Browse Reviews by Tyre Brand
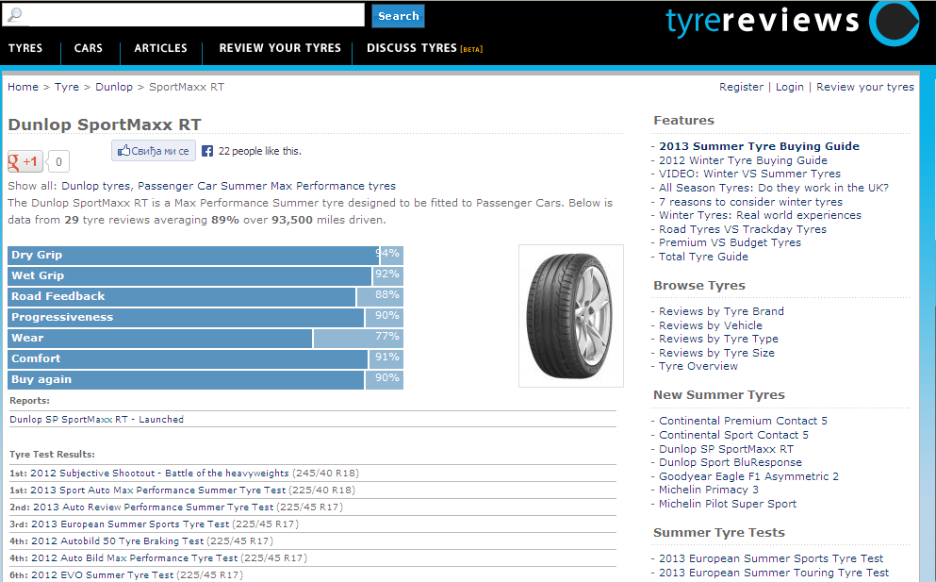The width and height of the screenshot is (936, 582). [722, 311]
